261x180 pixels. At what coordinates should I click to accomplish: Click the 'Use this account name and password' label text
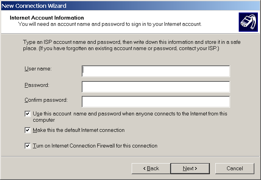[x=130, y=114]
